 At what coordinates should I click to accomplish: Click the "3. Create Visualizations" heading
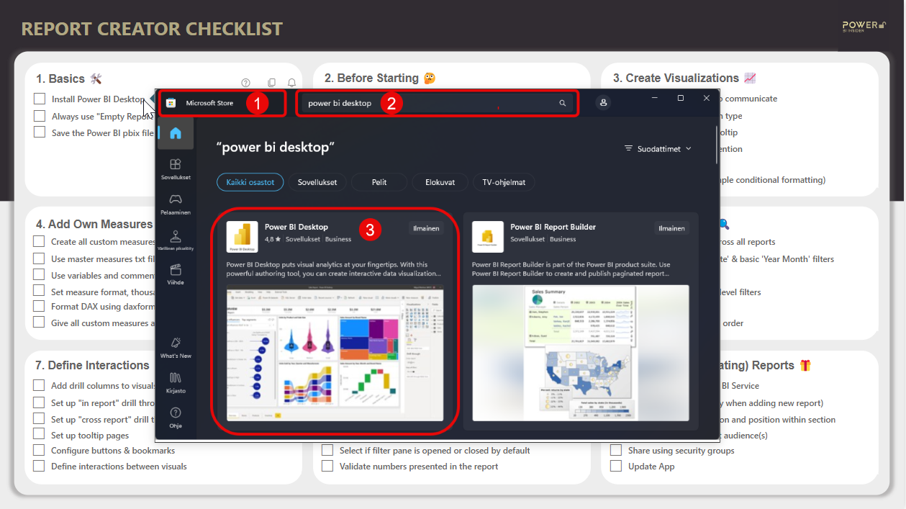(x=676, y=78)
